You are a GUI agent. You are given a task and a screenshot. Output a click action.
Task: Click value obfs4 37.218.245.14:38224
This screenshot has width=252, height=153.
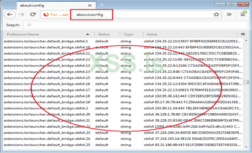[x=192, y=138]
